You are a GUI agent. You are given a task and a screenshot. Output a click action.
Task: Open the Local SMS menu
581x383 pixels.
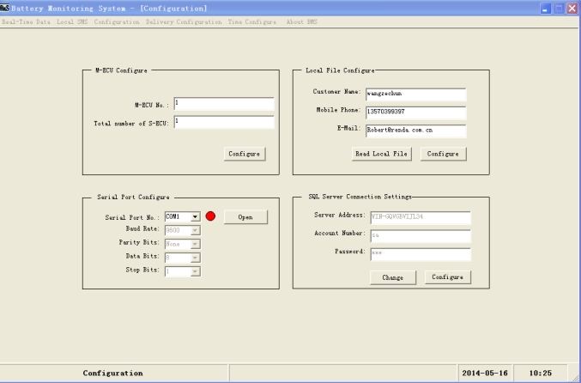pyautogui.click(x=73, y=21)
